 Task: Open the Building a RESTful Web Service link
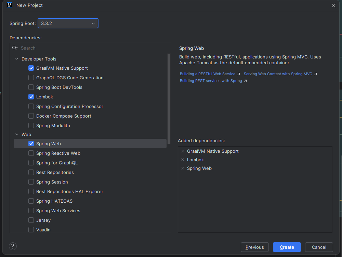208,74
